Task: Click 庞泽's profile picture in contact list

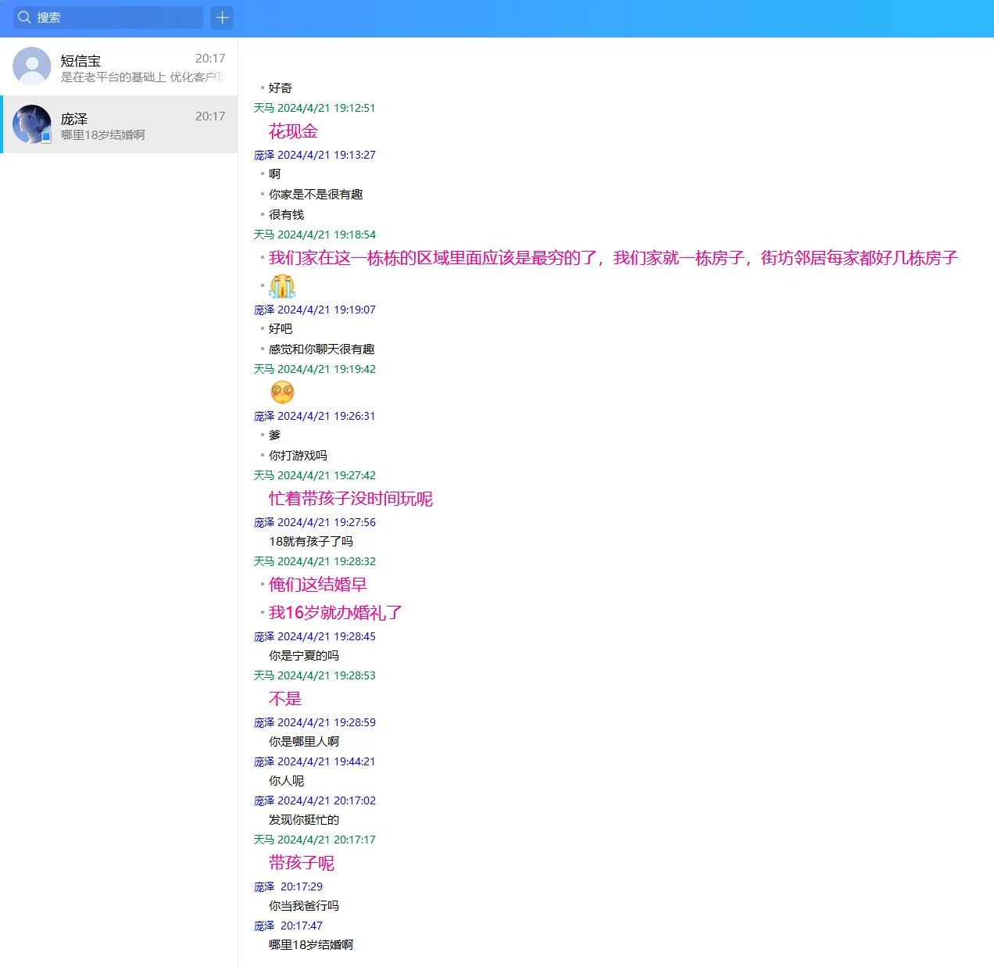Action: pos(31,124)
